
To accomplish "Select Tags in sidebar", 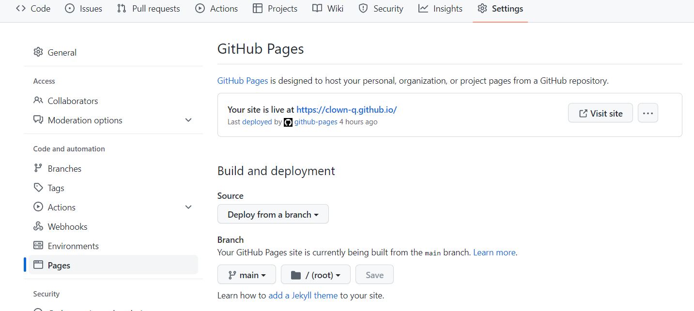I will coord(113,188).
